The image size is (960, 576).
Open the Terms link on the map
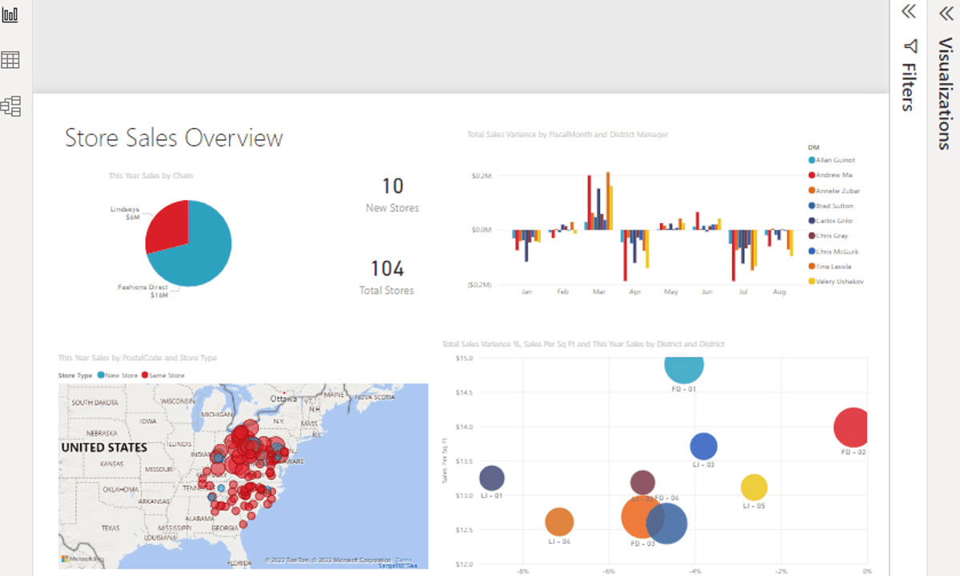click(x=404, y=561)
